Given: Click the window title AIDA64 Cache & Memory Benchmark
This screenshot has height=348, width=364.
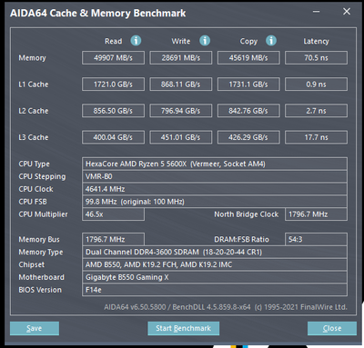Looking at the screenshot, I should [98, 14].
